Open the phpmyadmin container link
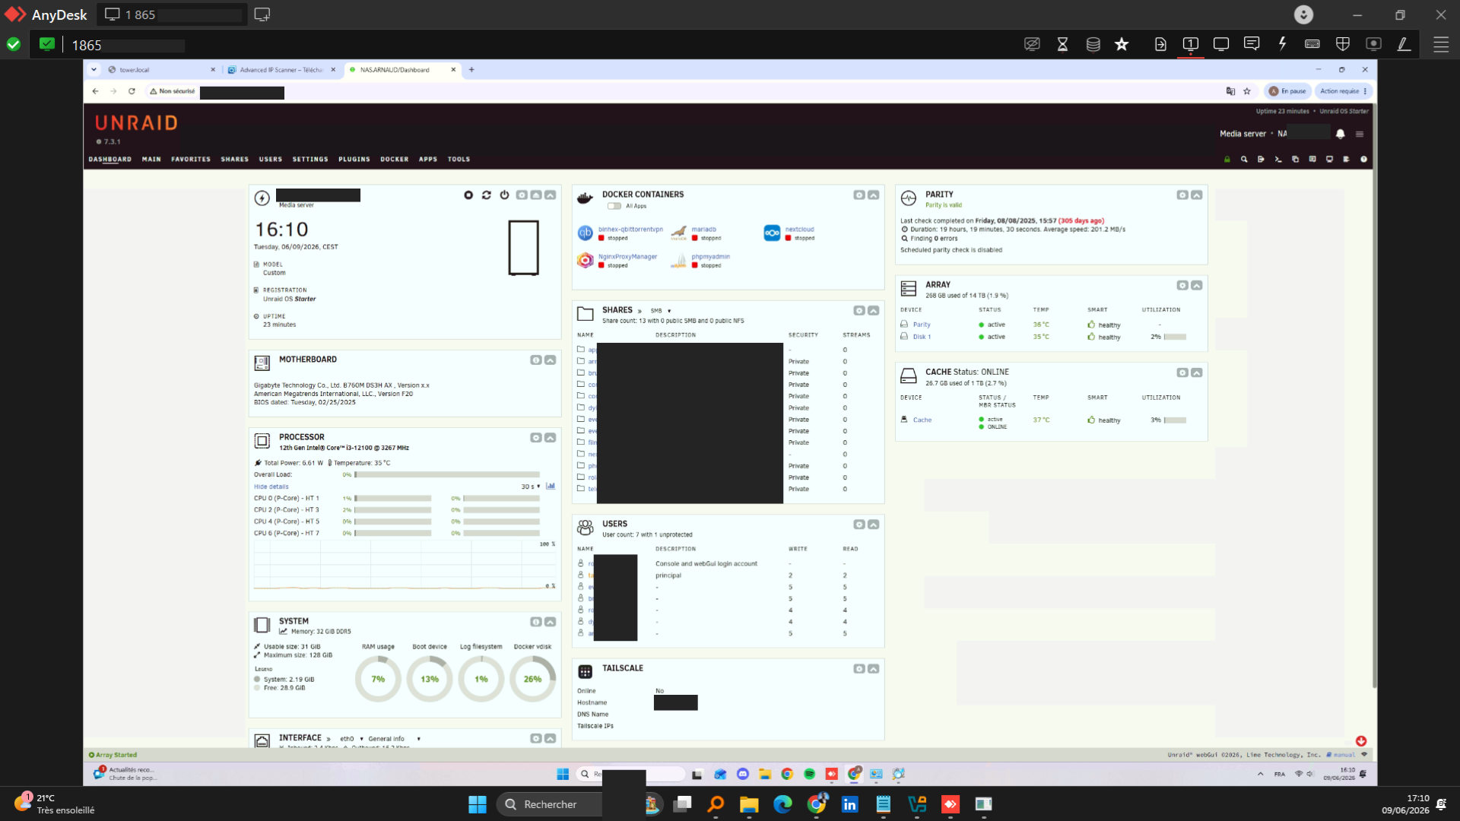 [x=711, y=257]
